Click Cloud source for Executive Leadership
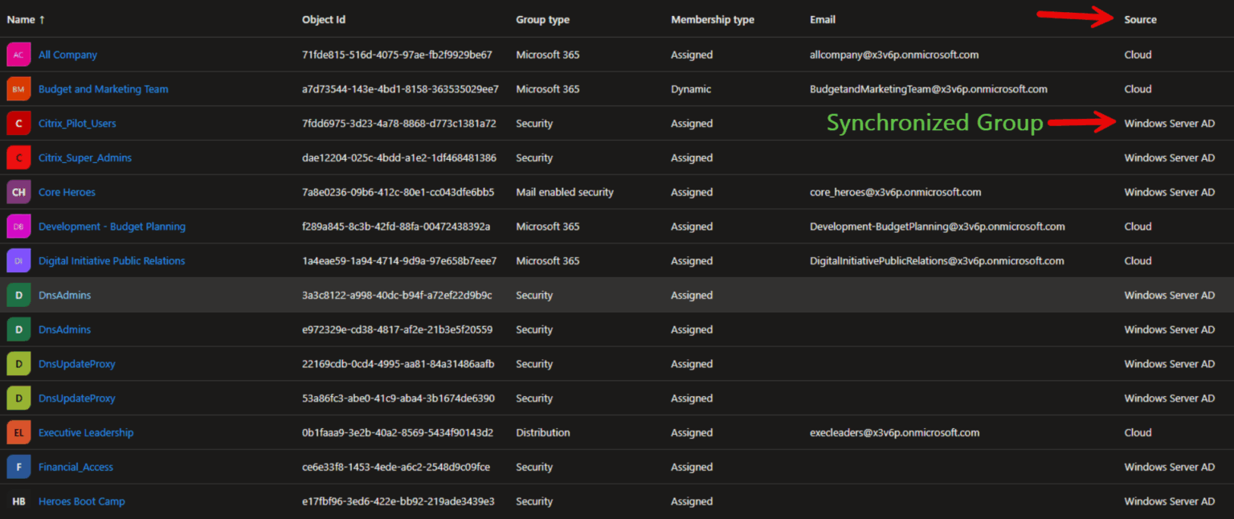 pos(1138,433)
